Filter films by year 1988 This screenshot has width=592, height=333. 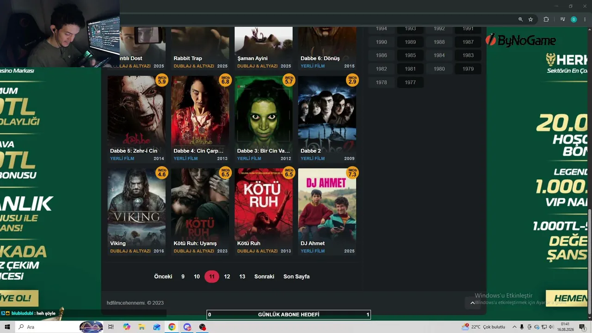pyautogui.click(x=439, y=42)
